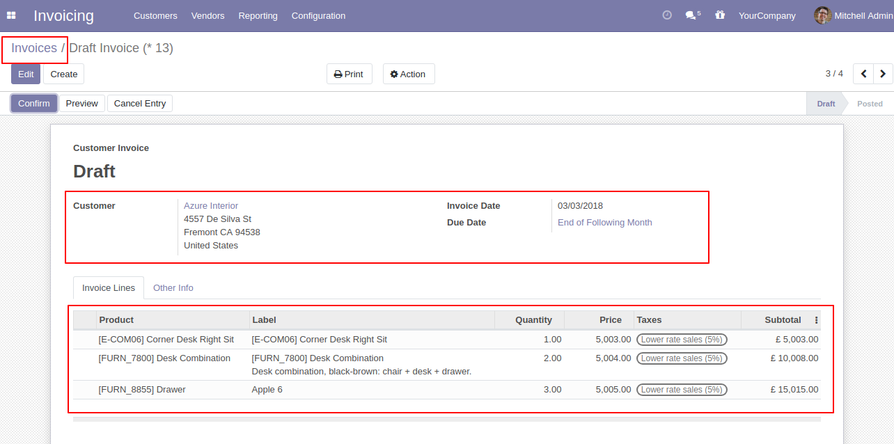Switch to the Other Info tab
This screenshot has width=894, height=444.
coord(173,288)
